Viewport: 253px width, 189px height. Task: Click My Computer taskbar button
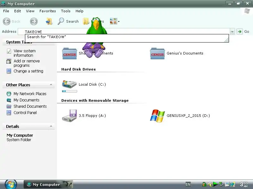point(48,184)
